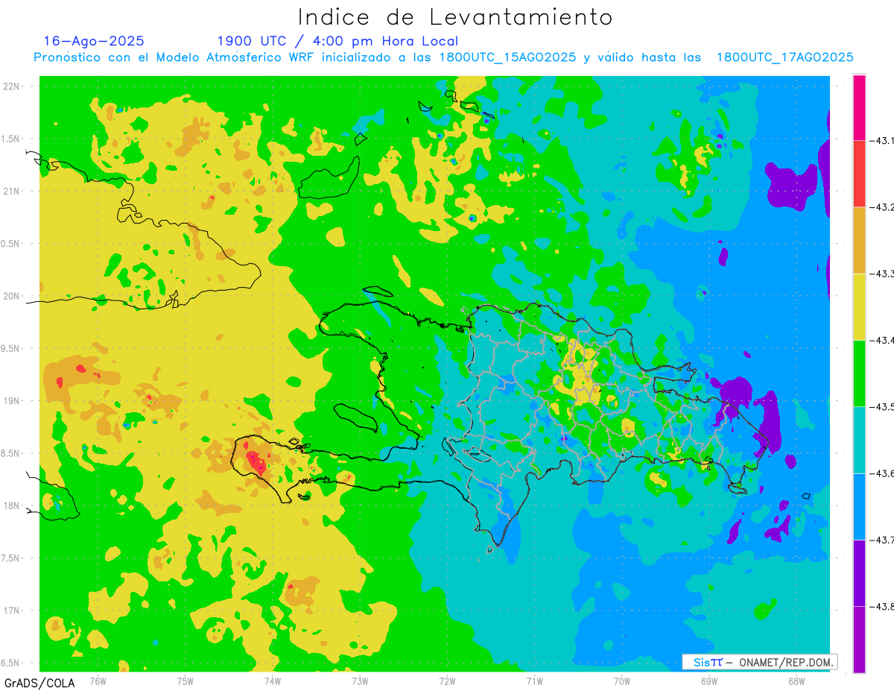Click the 72W longitude label

[x=447, y=681]
